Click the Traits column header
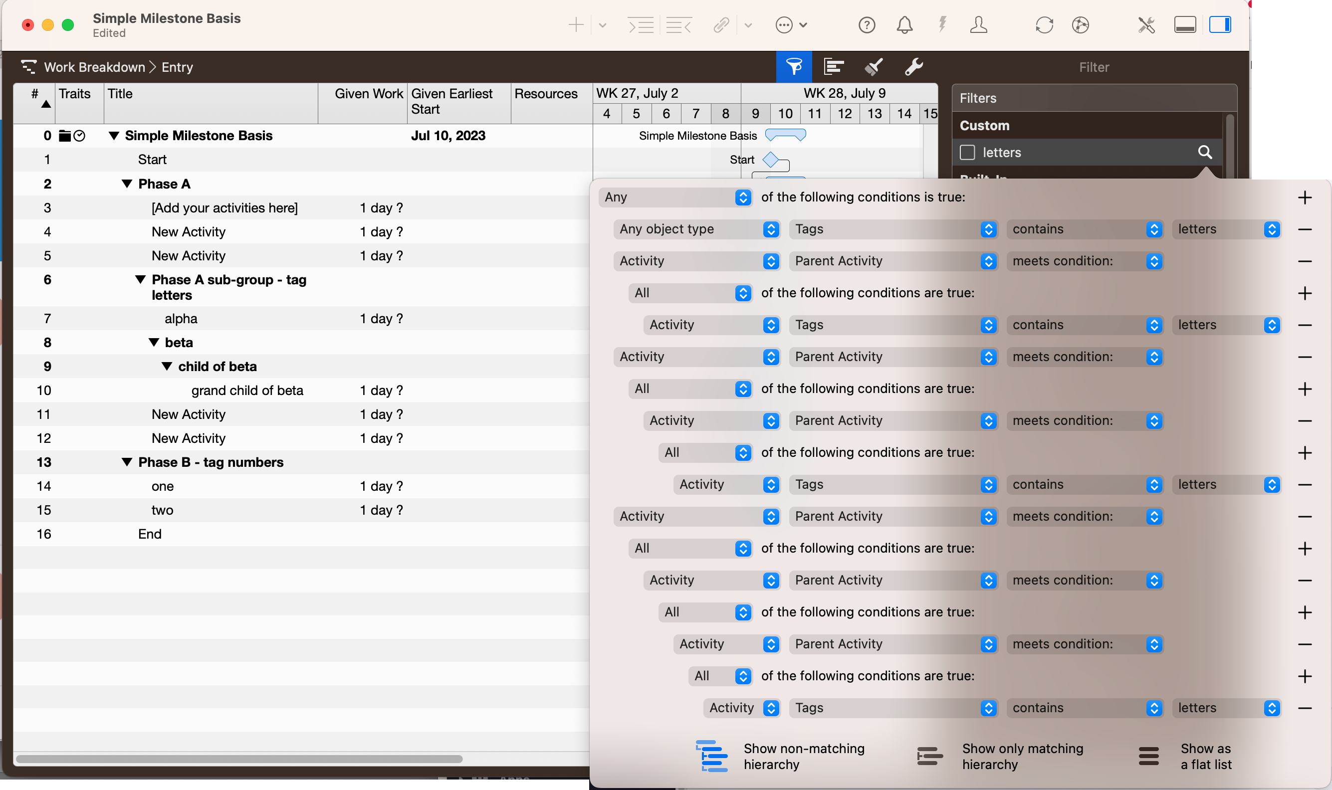Image resolution: width=1332 pixels, height=790 pixels. [80, 103]
